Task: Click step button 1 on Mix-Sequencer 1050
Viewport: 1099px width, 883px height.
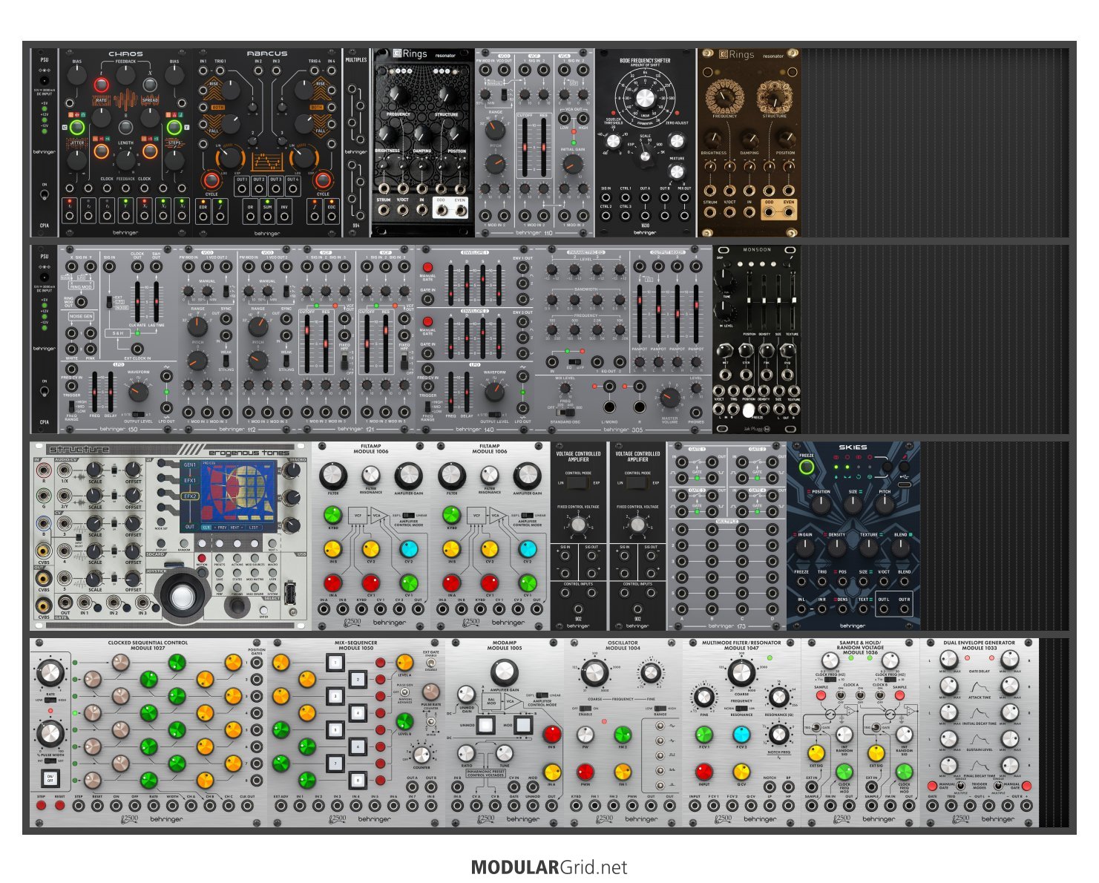Action: [334, 661]
